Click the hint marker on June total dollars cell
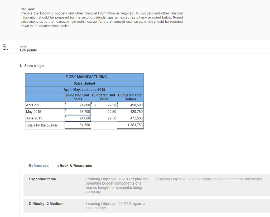 pyautogui.click(x=118, y=117)
